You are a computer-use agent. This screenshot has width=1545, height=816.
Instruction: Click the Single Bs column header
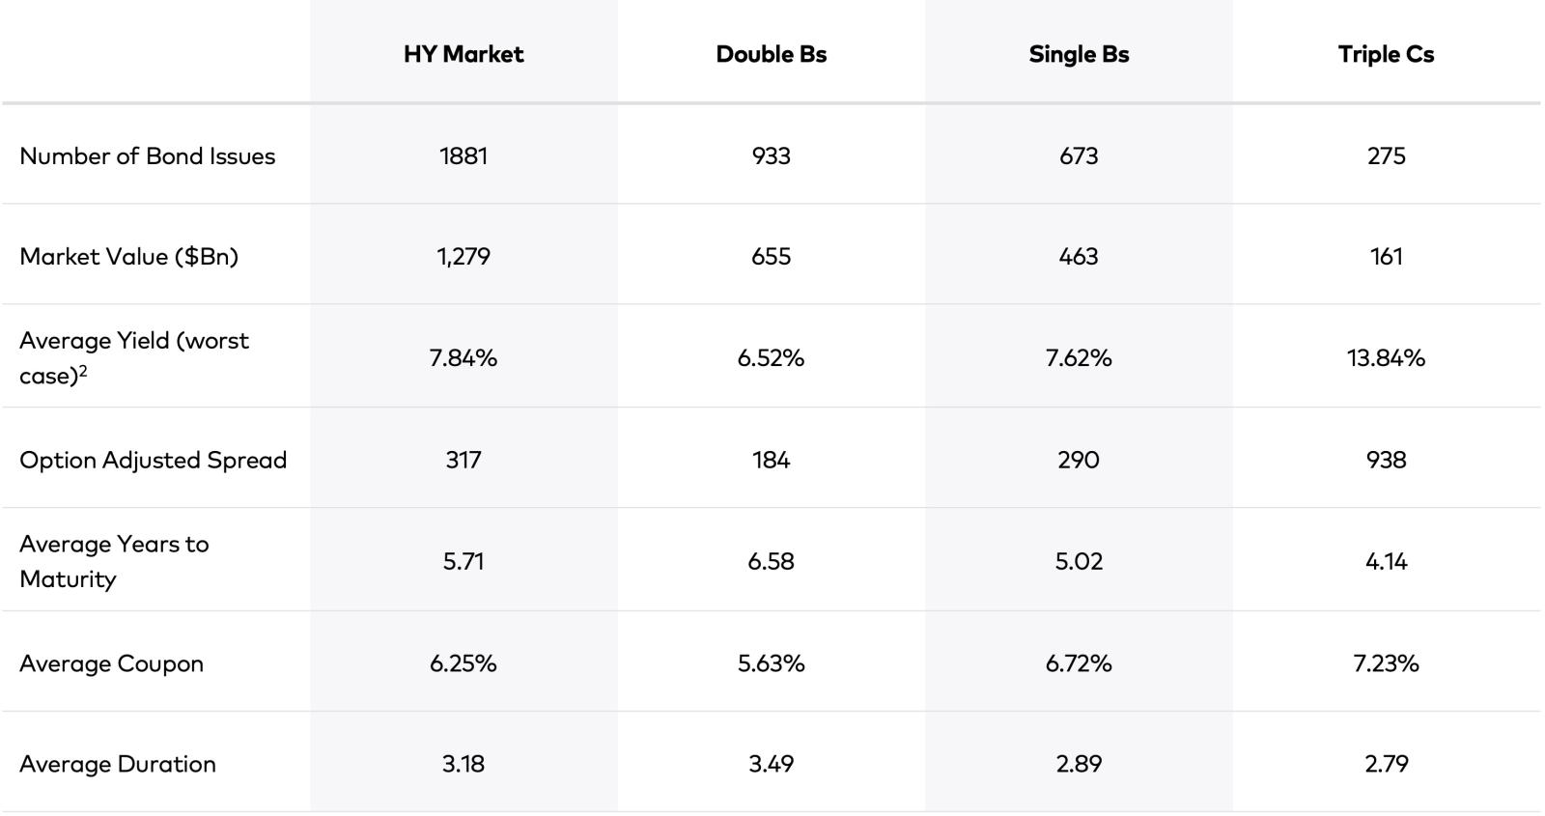pyautogui.click(x=1079, y=54)
